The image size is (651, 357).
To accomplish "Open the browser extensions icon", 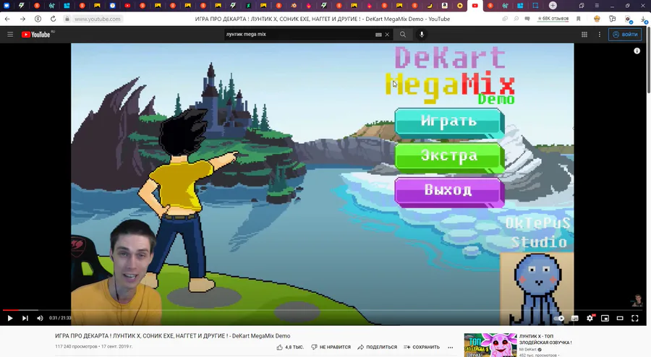I will [613, 19].
